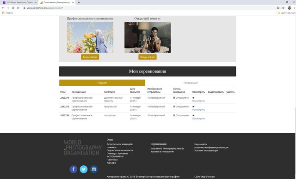Open Карьера footer link

[x=111, y=163]
